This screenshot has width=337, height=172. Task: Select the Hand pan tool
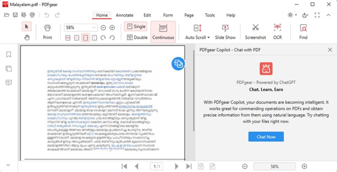(x=27, y=37)
